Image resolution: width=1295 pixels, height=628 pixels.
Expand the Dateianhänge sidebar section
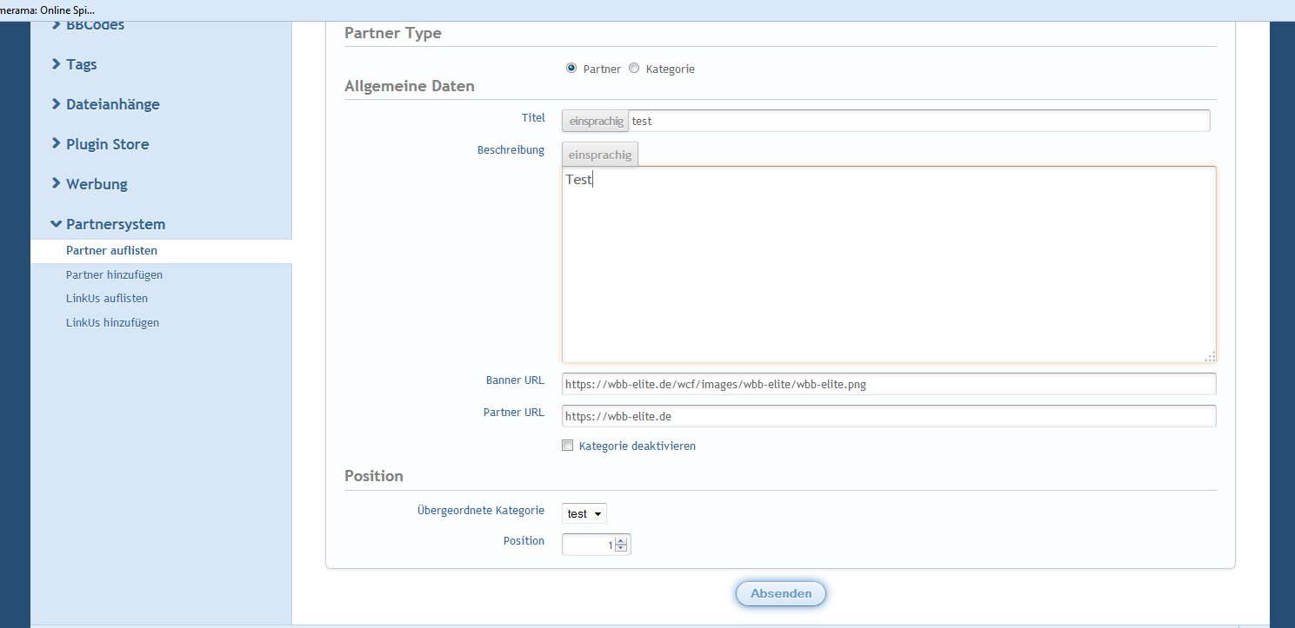pyautogui.click(x=112, y=104)
